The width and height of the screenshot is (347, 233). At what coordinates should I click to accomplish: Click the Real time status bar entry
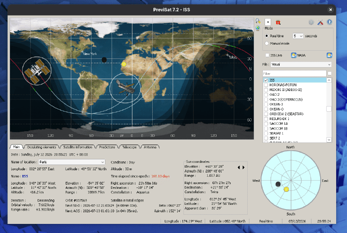[x=266, y=221]
